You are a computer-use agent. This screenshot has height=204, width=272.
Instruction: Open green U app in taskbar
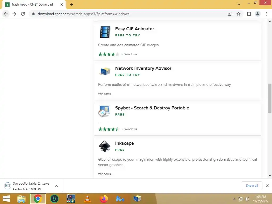(54, 199)
